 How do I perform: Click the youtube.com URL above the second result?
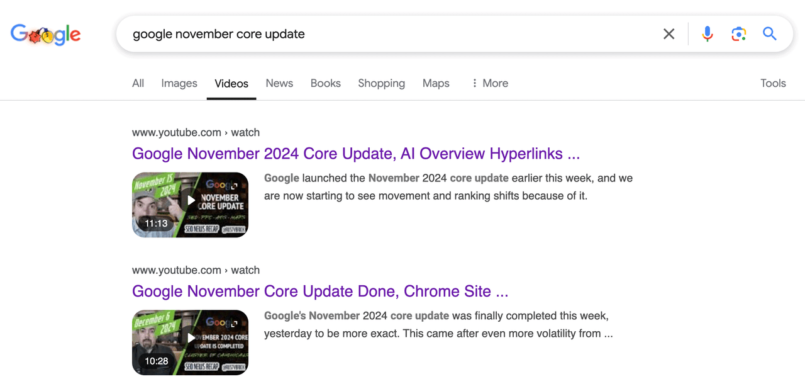click(x=196, y=270)
